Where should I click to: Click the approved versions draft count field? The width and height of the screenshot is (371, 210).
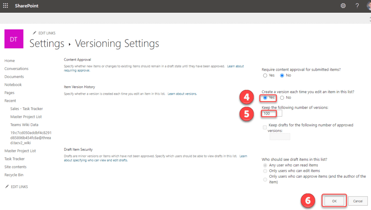pos(280,137)
